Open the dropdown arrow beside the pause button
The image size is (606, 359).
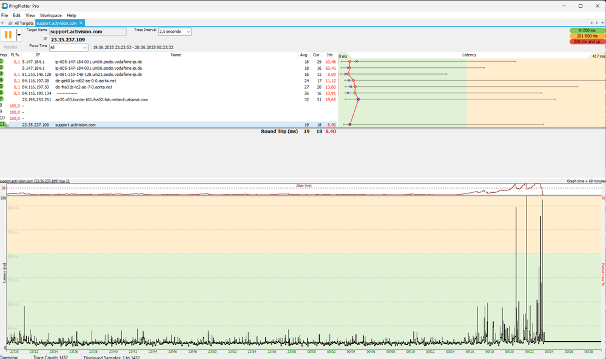click(x=19, y=35)
